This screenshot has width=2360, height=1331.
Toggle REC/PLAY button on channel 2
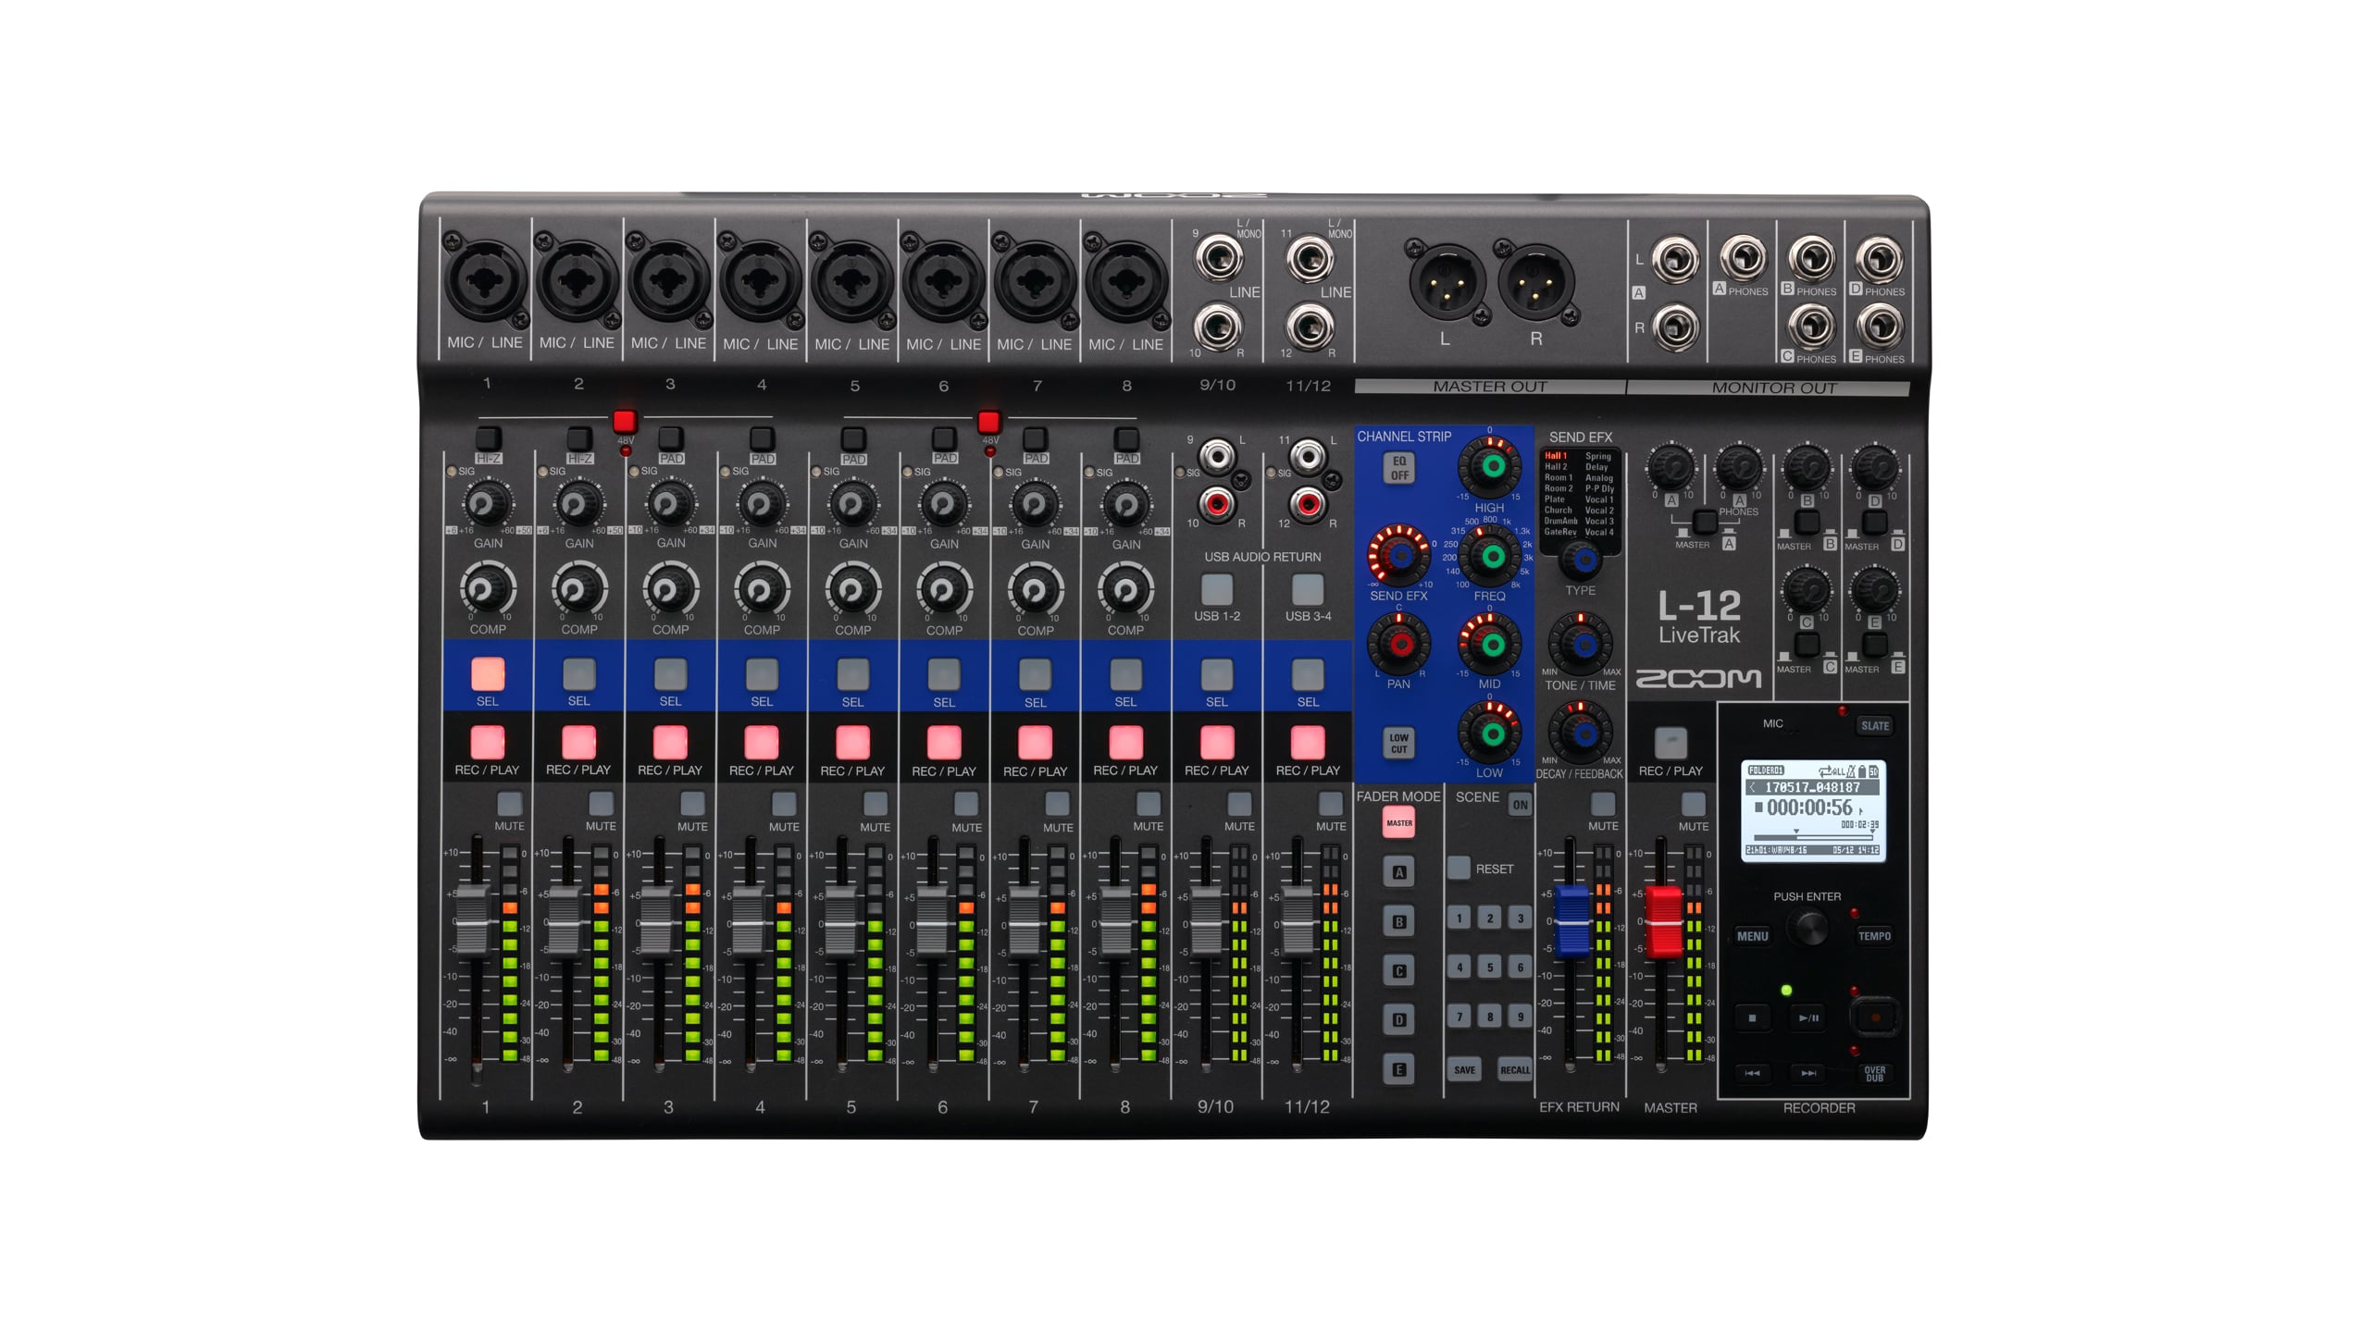point(578,742)
